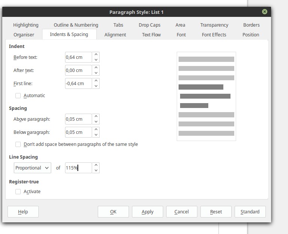Enable the Automatic first line checkbox

point(18,96)
